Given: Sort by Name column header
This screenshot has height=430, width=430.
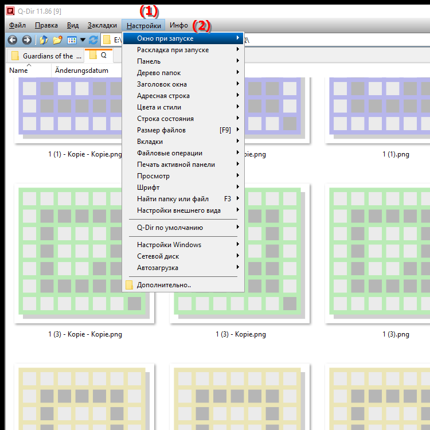Looking at the screenshot, I should point(29,71).
